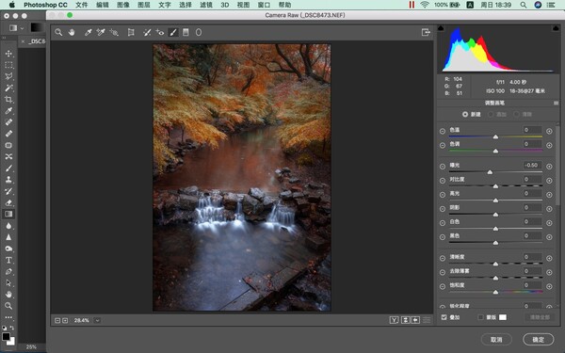565x353 pixels.
Task: Select the Pen tool
Action: (x=8, y=272)
